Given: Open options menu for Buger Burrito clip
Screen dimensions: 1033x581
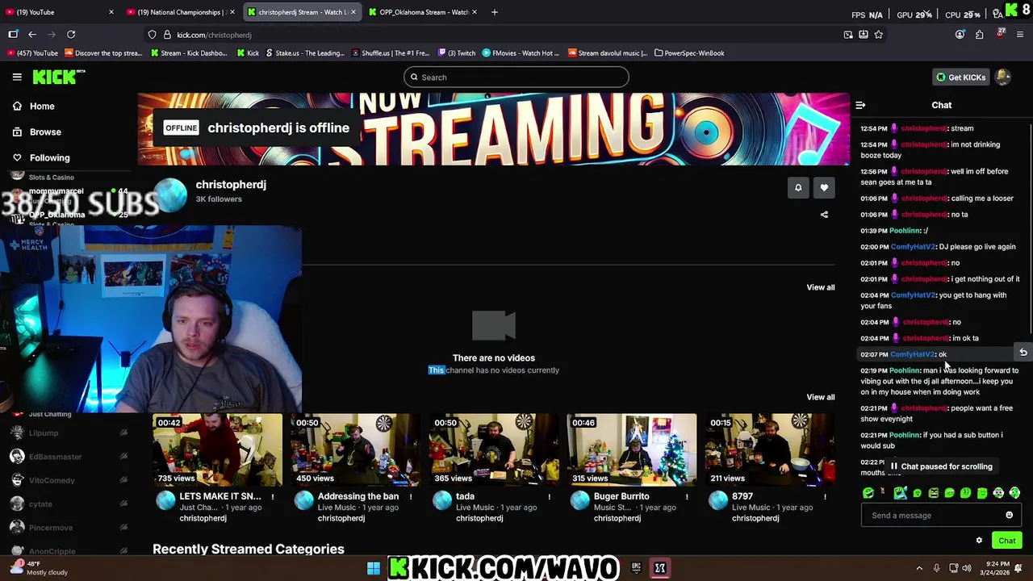Looking at the screenshot, I should click(x=687, y=497).
